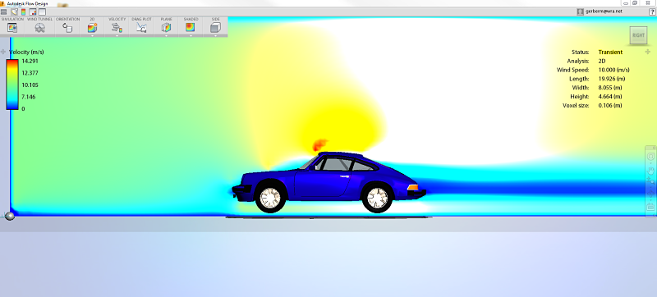The height and width of the screenshot is (297, 657).
Task: Click the Width value 8.055 (m)
Action: pos(611,88)
